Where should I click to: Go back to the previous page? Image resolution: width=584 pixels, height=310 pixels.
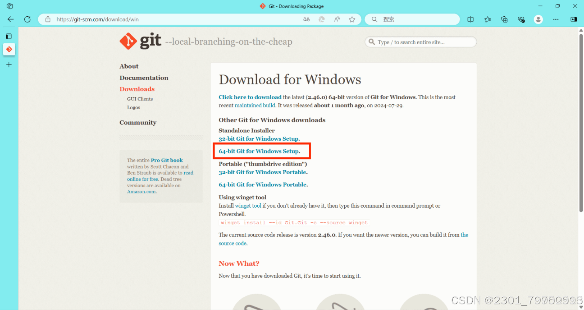click(10, 19)
